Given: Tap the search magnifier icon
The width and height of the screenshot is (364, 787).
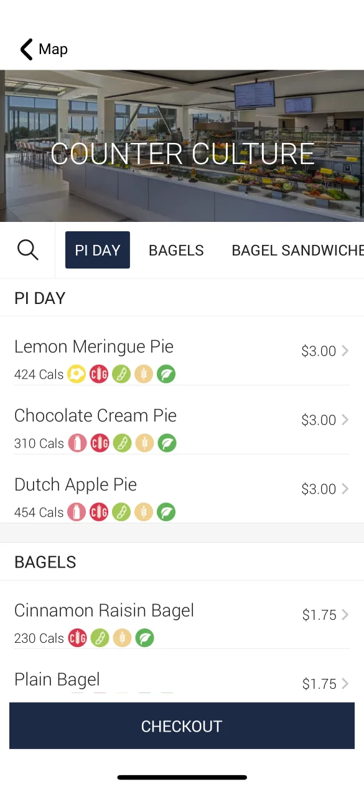Looking at the screenshot, I should point(27,250).
